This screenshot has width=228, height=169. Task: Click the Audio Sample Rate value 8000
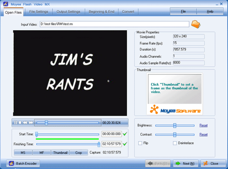coord(189,63)
